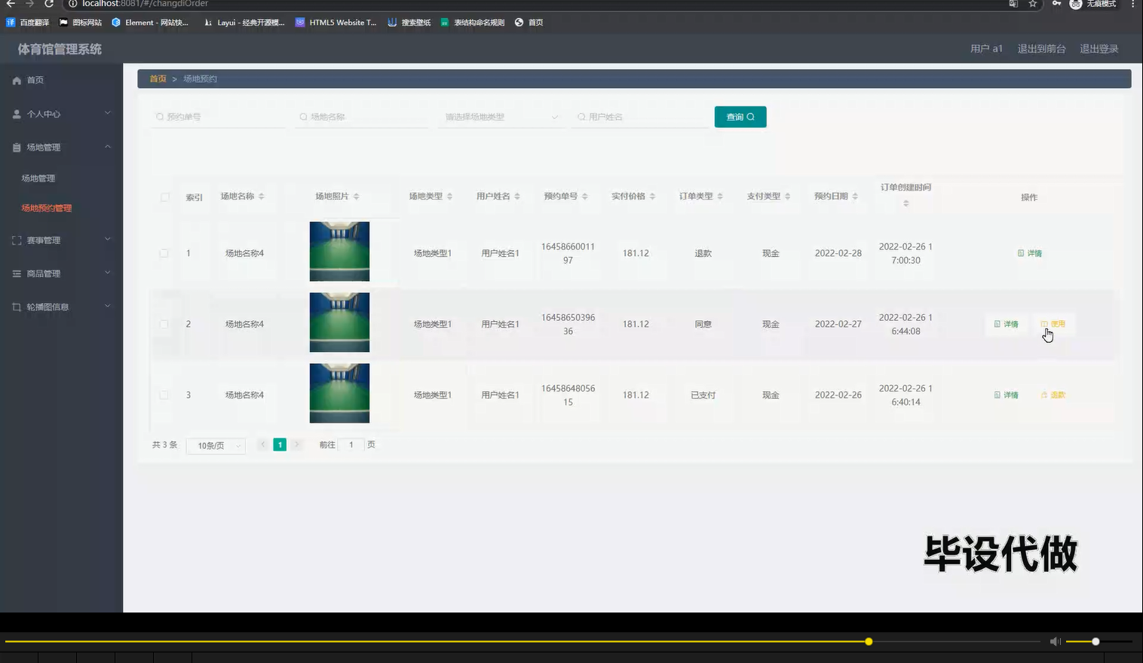1143x663 pixels.
Task: Open 表结构命名规则 bookmark
Action: pos(473,23)
